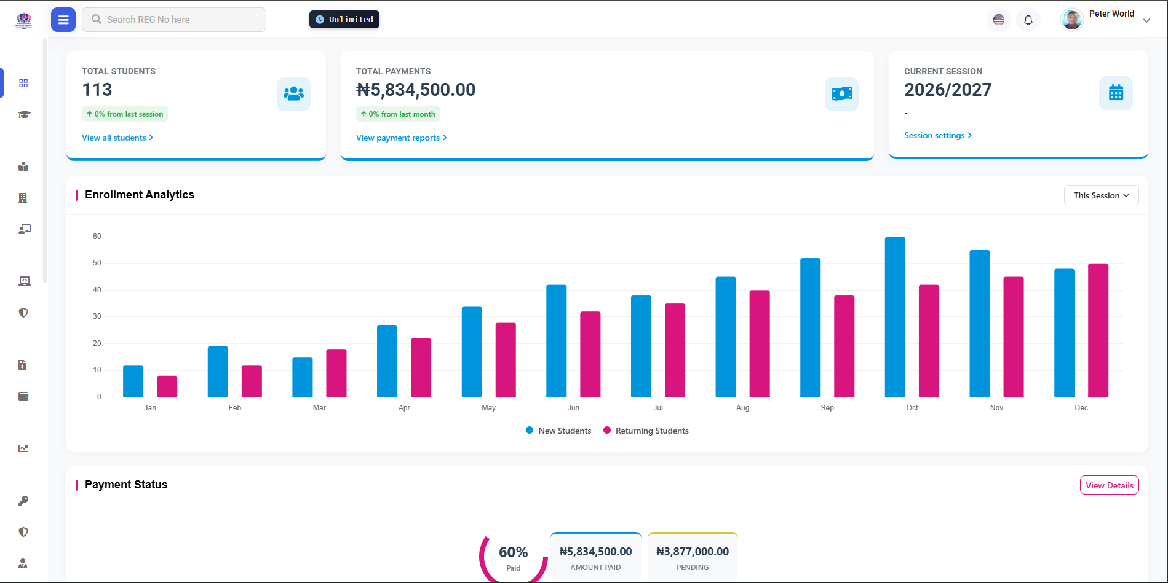Screen dimensions: 1168x583
Task: Open the This Session dropdown
Action: pos(1102,195)
